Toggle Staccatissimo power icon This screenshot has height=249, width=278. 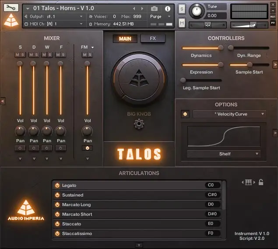coord(57,233)
